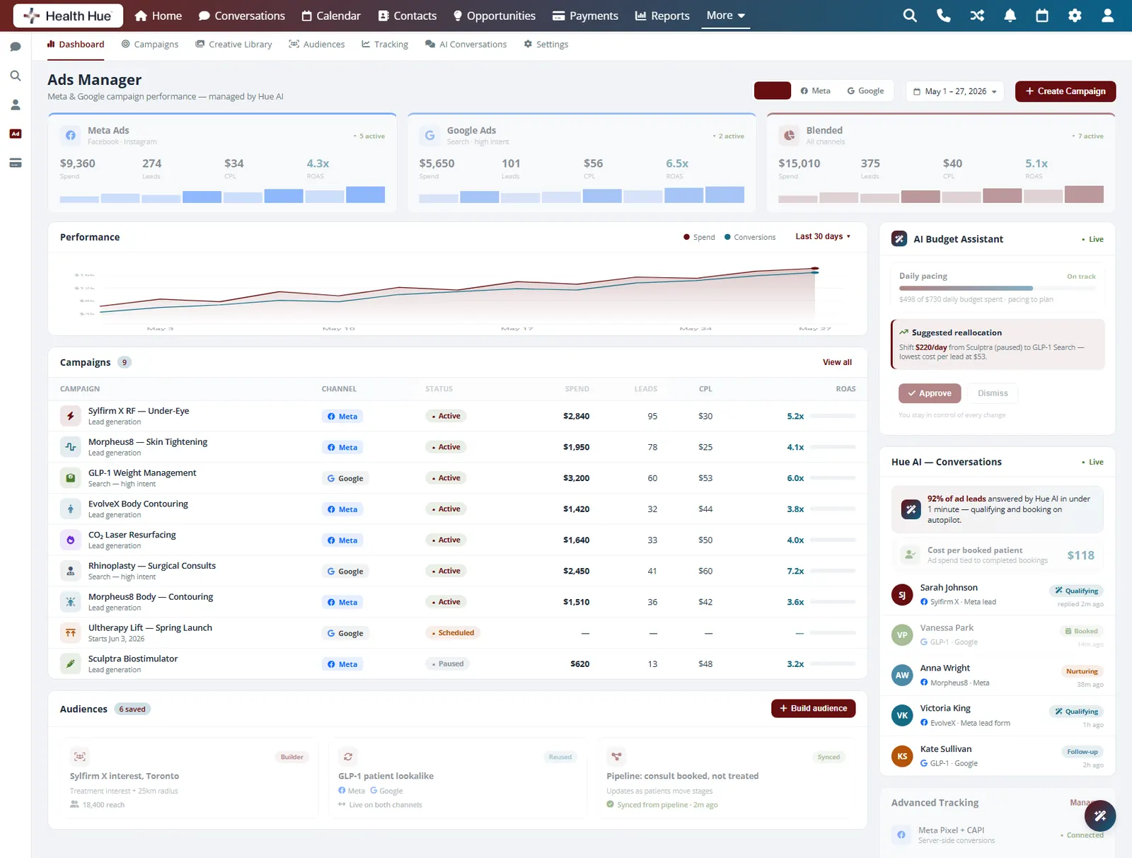This screenshot has width=1132, height=858.
Task: Open the shuffle crossed-arrows icon
Action: [x=977, y=16]
